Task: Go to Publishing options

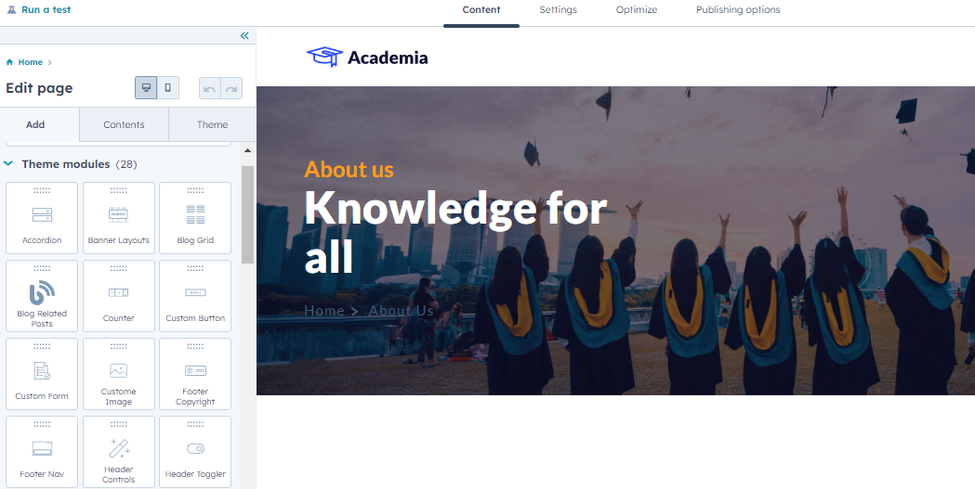Action: point(738,10)
